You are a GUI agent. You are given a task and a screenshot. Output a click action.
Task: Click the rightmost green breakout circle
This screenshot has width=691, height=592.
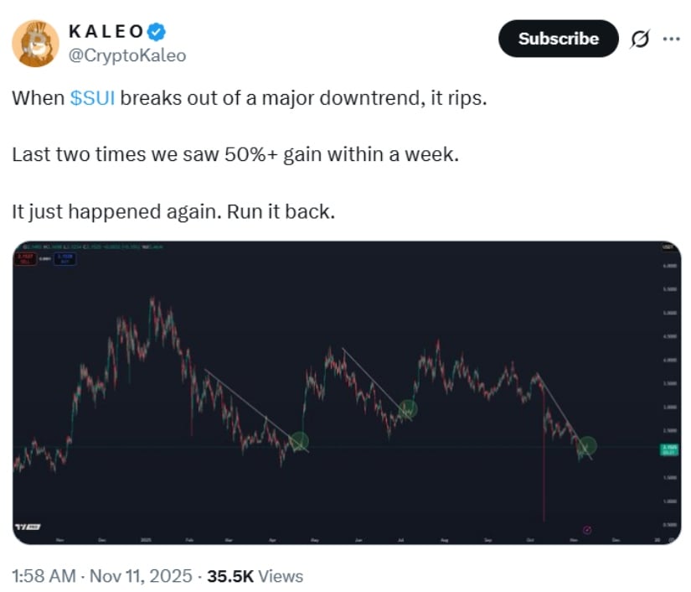tap(587, 447)
